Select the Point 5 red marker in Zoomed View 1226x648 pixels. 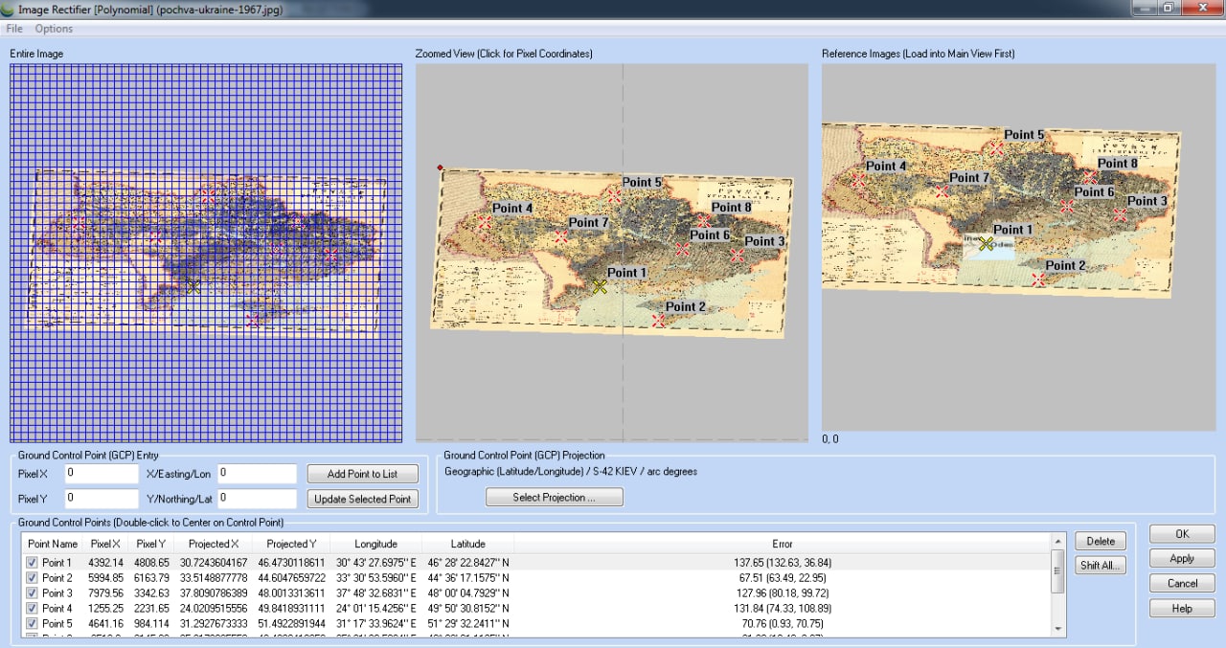pos(614,194)
